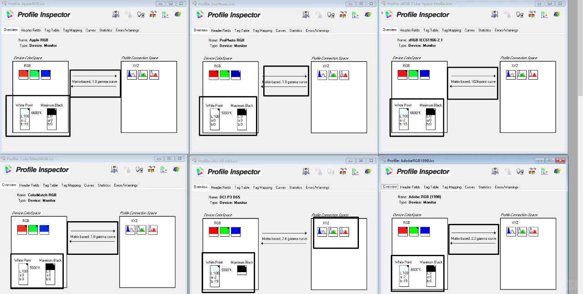
Task: Click the blue RGB swatch in sRGB window
Action: [424, 75]
